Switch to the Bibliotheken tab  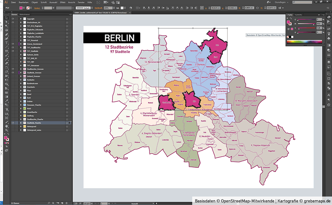[x=24, y=15]
